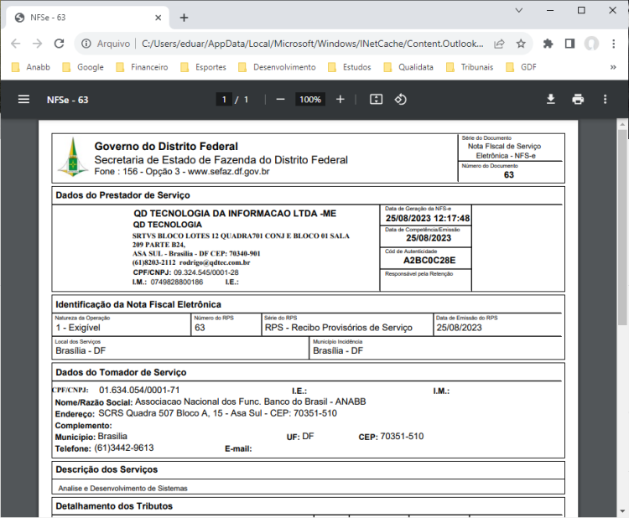Click the vertical scrollbar thumb
Viewport: 629px width, 518px height.
[622, 226]
